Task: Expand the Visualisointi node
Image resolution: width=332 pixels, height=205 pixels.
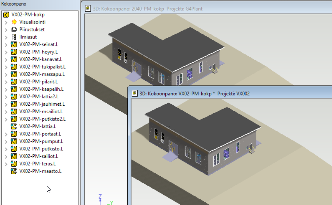Action: [x=6, y=22]
